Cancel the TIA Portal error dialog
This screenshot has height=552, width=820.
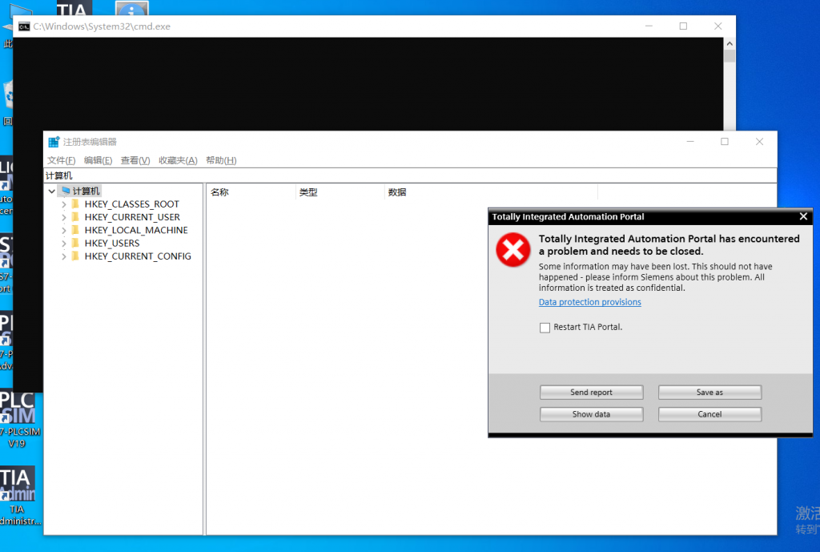(709, 414)
